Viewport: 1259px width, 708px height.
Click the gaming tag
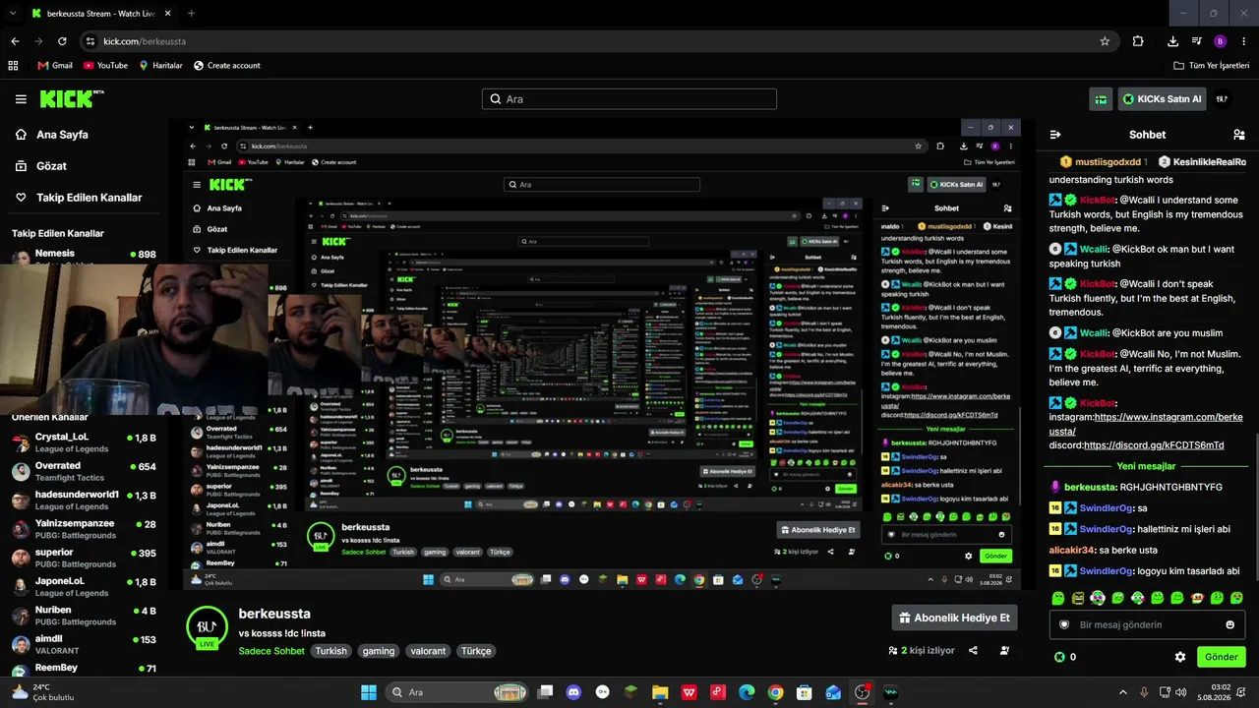(378, 651)
